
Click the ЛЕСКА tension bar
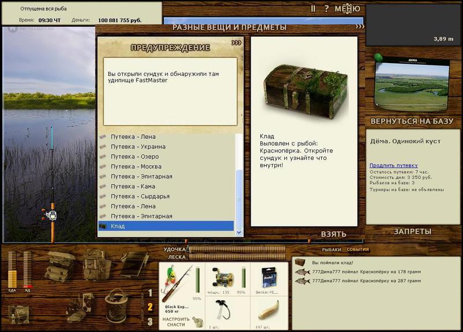[237, 257]
